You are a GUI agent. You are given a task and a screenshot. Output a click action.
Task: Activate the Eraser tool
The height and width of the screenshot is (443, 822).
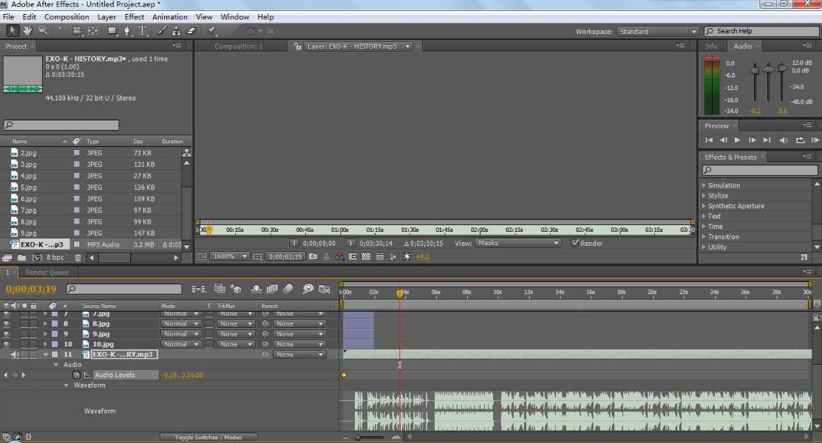pyautogui.click(x=191, y=31)
